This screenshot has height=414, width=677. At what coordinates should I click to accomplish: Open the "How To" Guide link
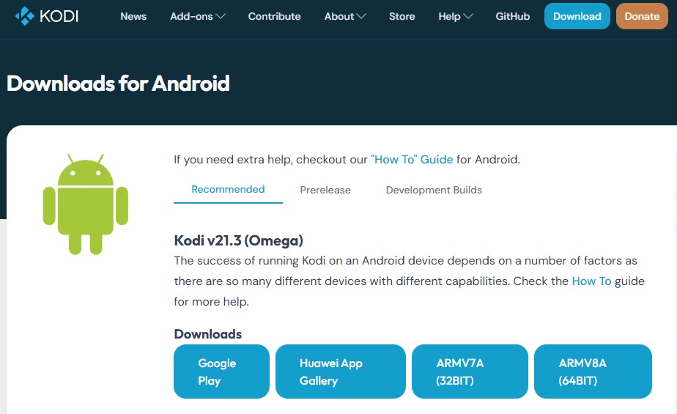[412, 159]
